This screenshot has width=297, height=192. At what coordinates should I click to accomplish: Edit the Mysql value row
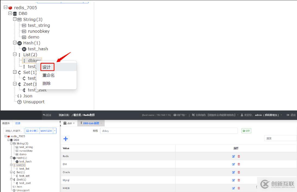click(x=233, y=180)
